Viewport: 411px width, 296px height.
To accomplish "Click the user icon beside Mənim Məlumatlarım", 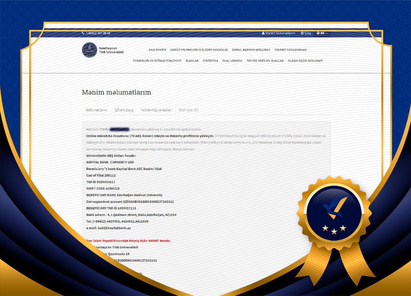I will [263, 33].
